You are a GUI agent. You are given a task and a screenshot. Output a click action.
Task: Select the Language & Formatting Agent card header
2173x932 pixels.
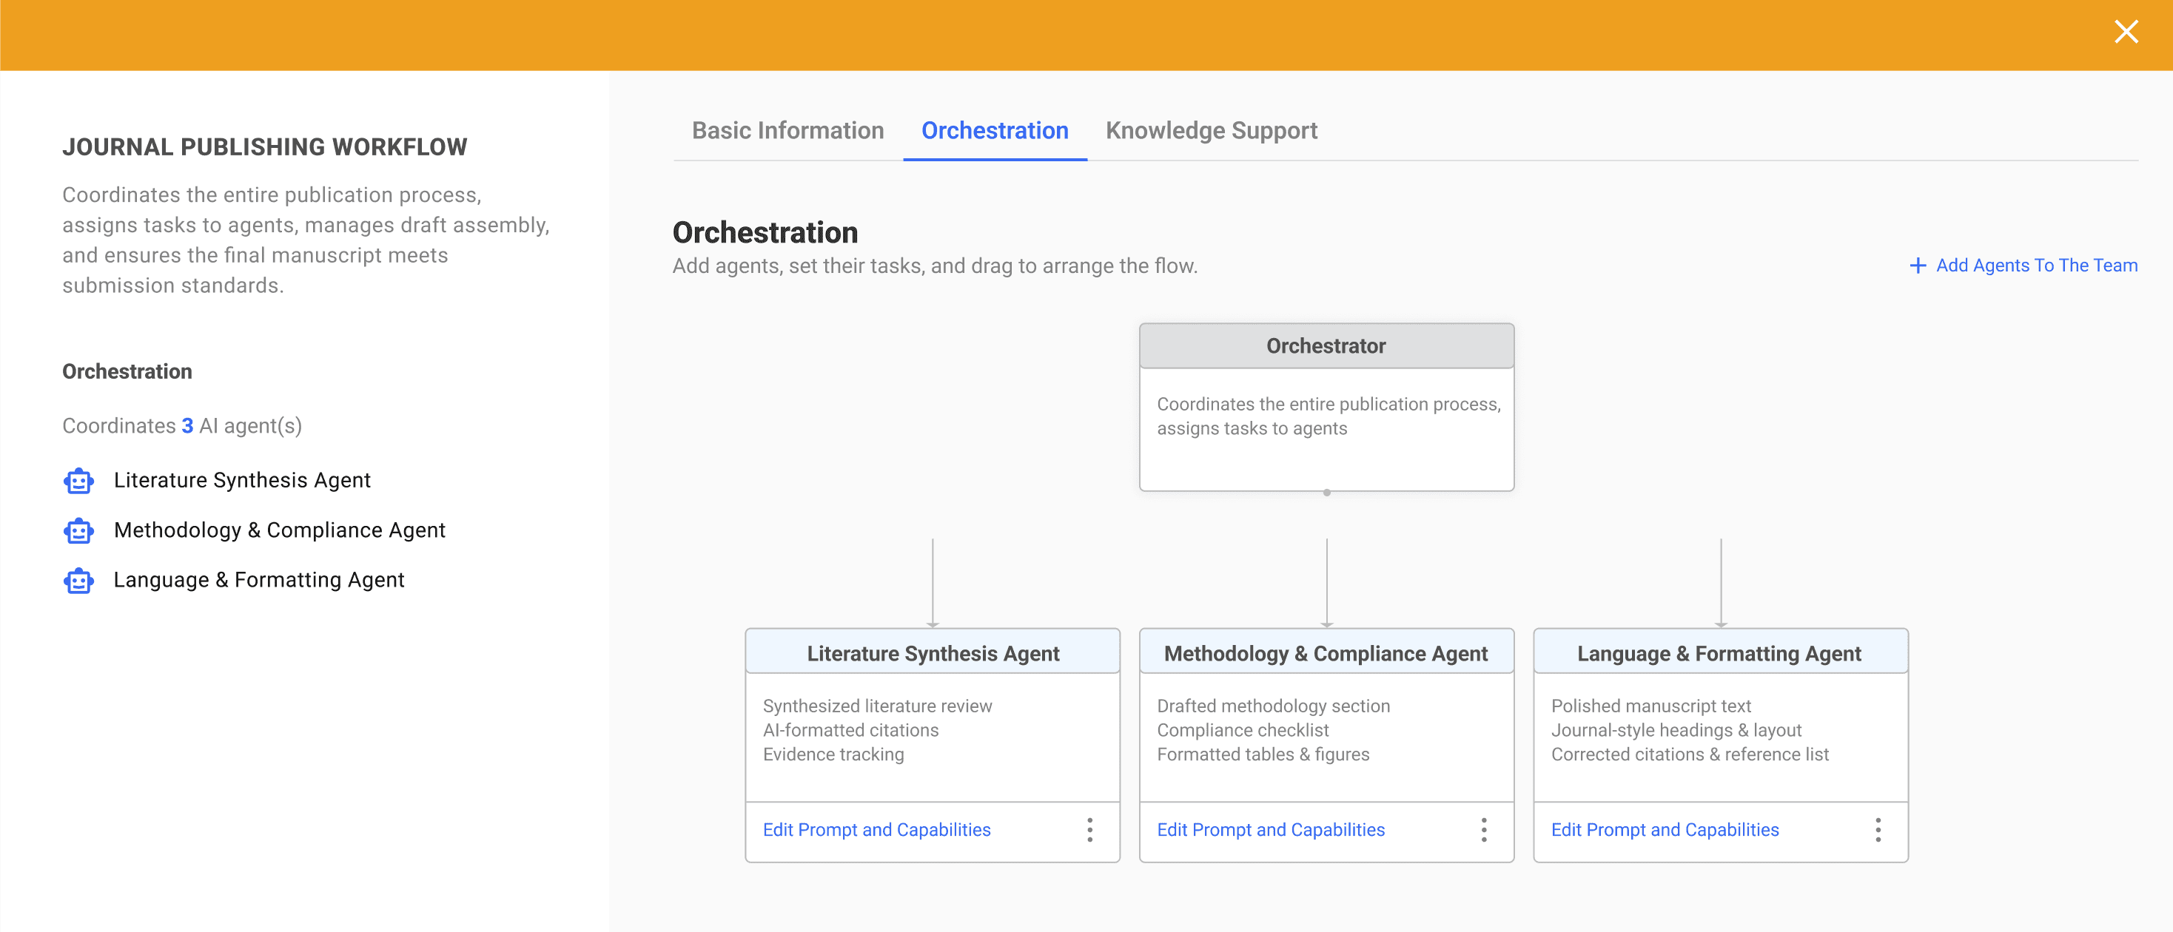coord(1719,653)
